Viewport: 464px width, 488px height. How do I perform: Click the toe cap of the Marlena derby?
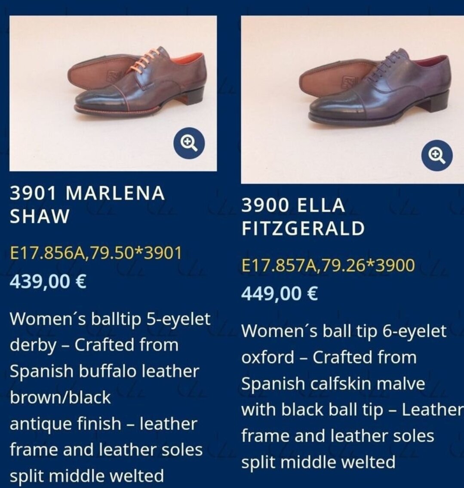100,100
